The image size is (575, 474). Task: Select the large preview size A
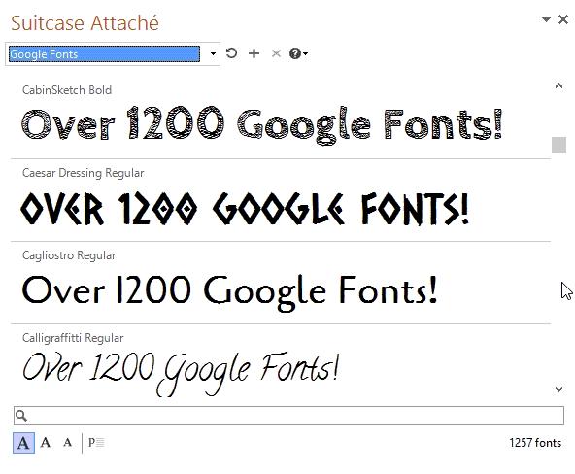23,443
